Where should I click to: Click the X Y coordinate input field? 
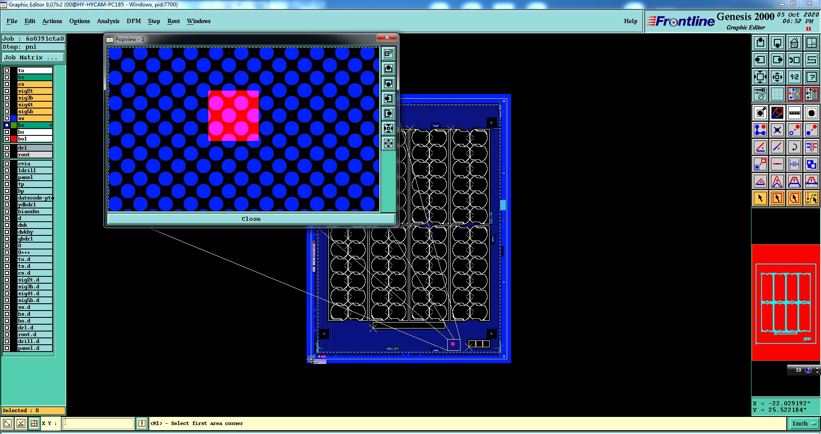coord(98,423)
